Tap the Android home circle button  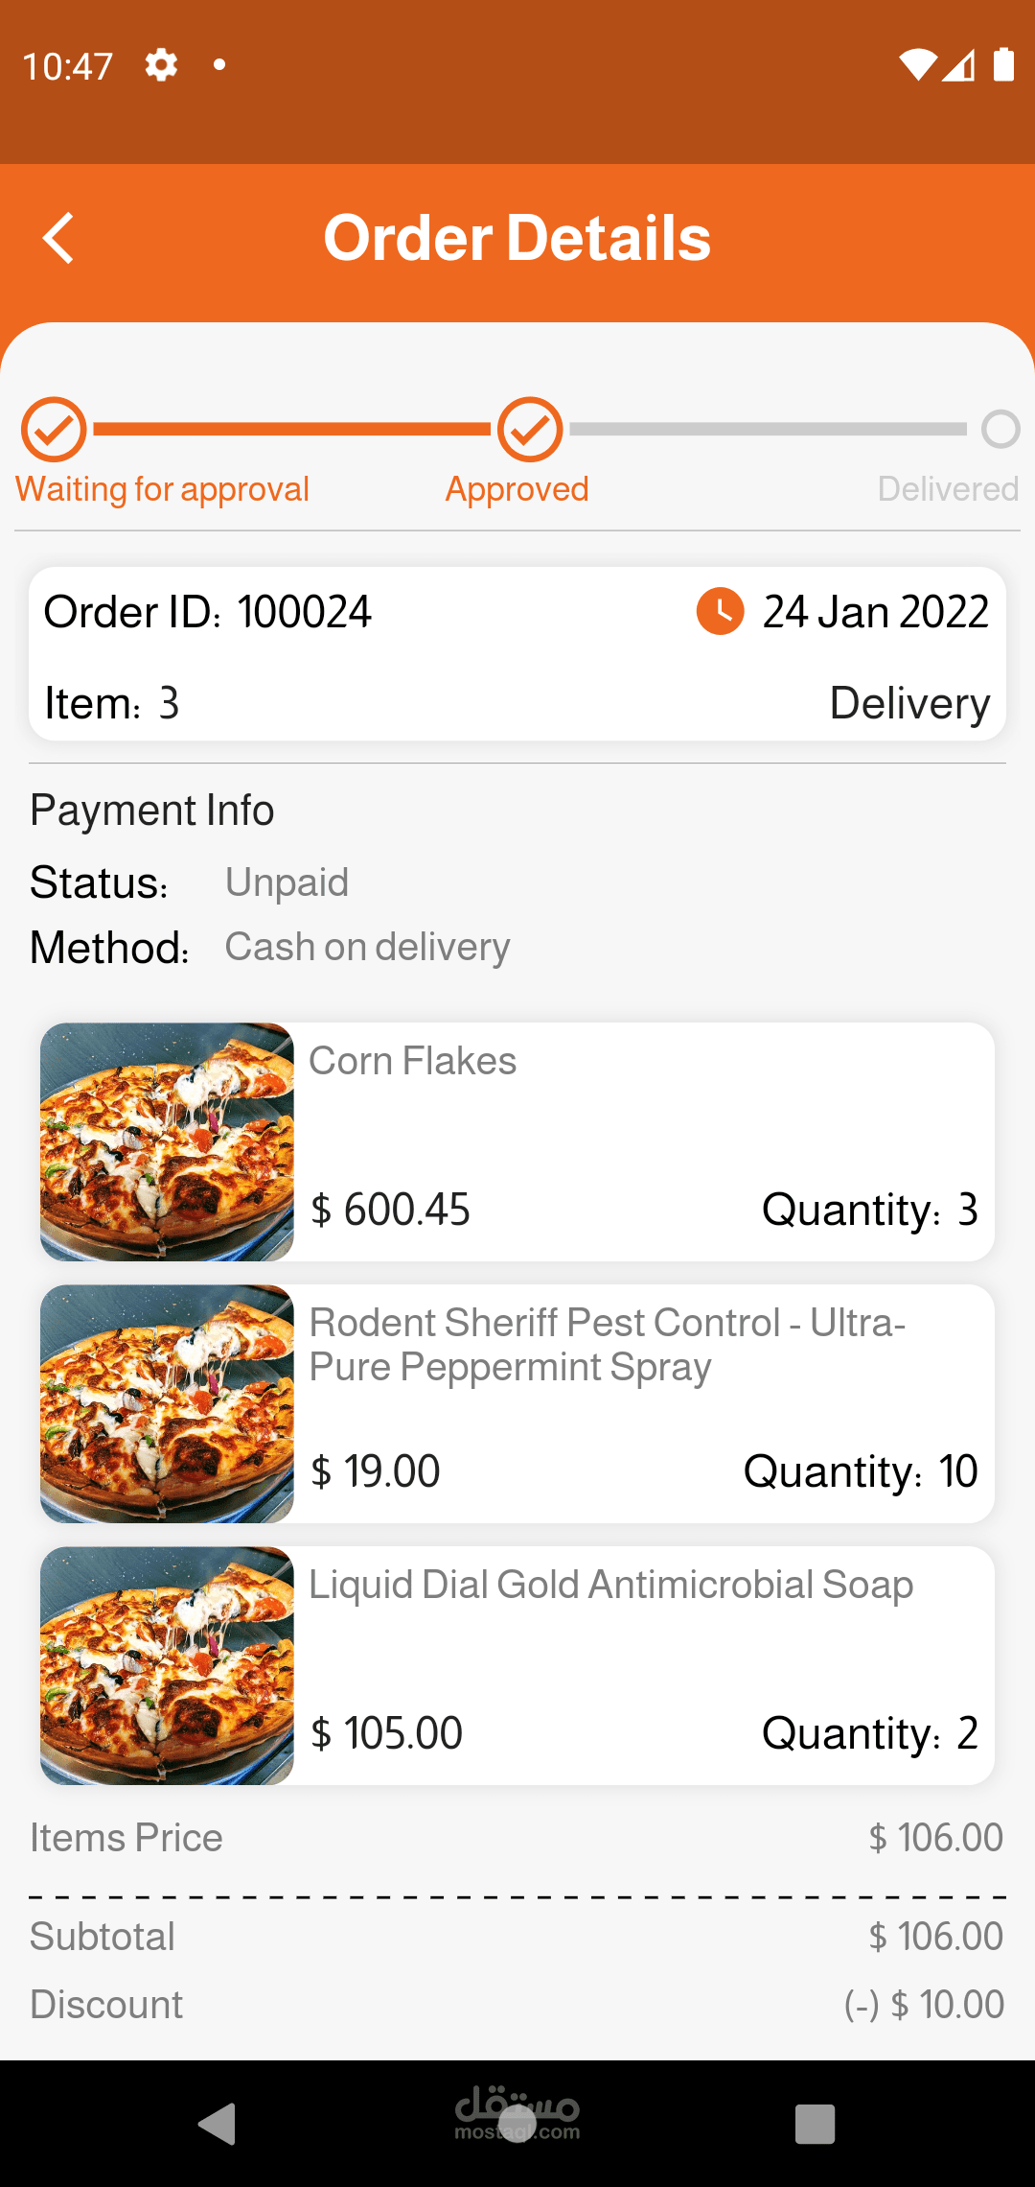517,2124
